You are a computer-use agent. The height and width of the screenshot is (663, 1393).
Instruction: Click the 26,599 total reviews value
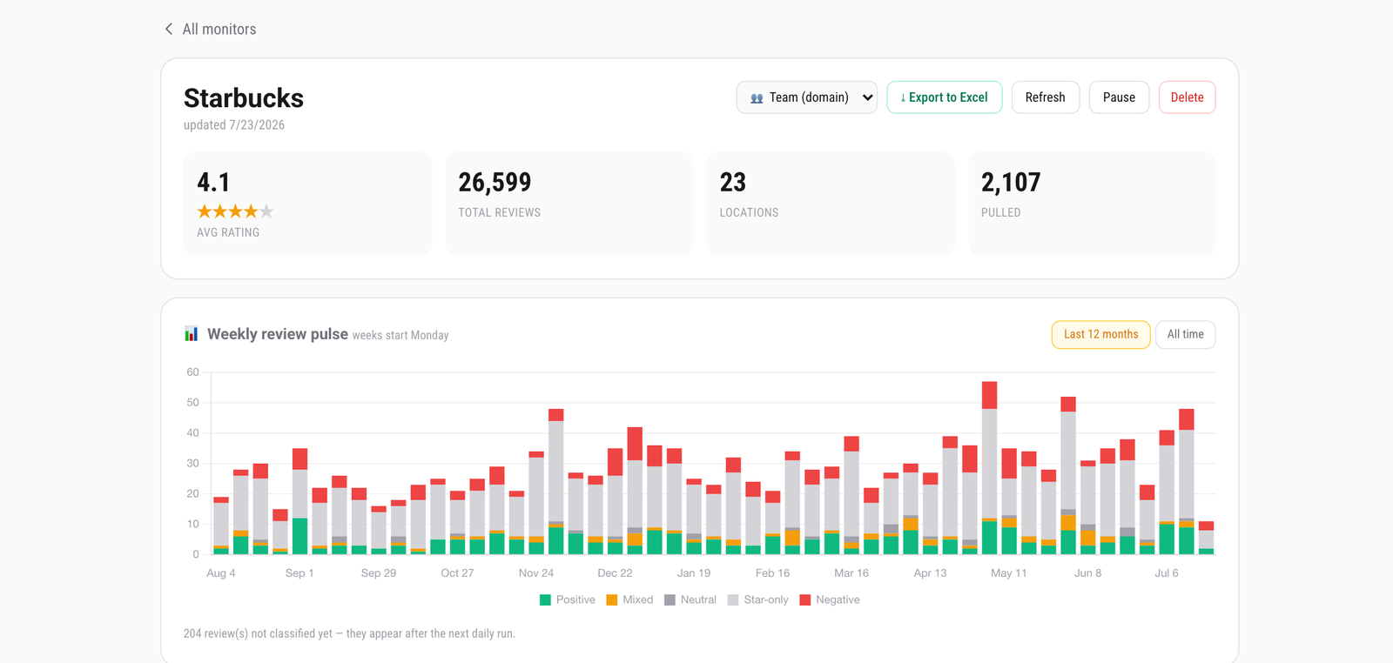tap(495, 182)
